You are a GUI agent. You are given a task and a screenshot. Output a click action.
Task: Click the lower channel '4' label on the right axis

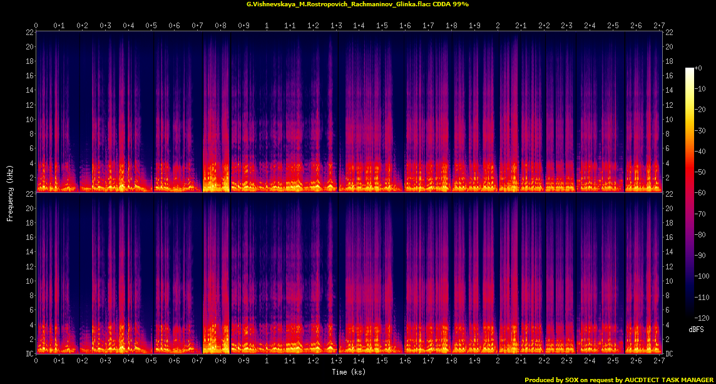(x=668, y=324)
